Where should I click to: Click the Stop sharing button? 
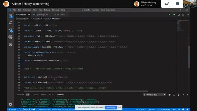[111, 108]
